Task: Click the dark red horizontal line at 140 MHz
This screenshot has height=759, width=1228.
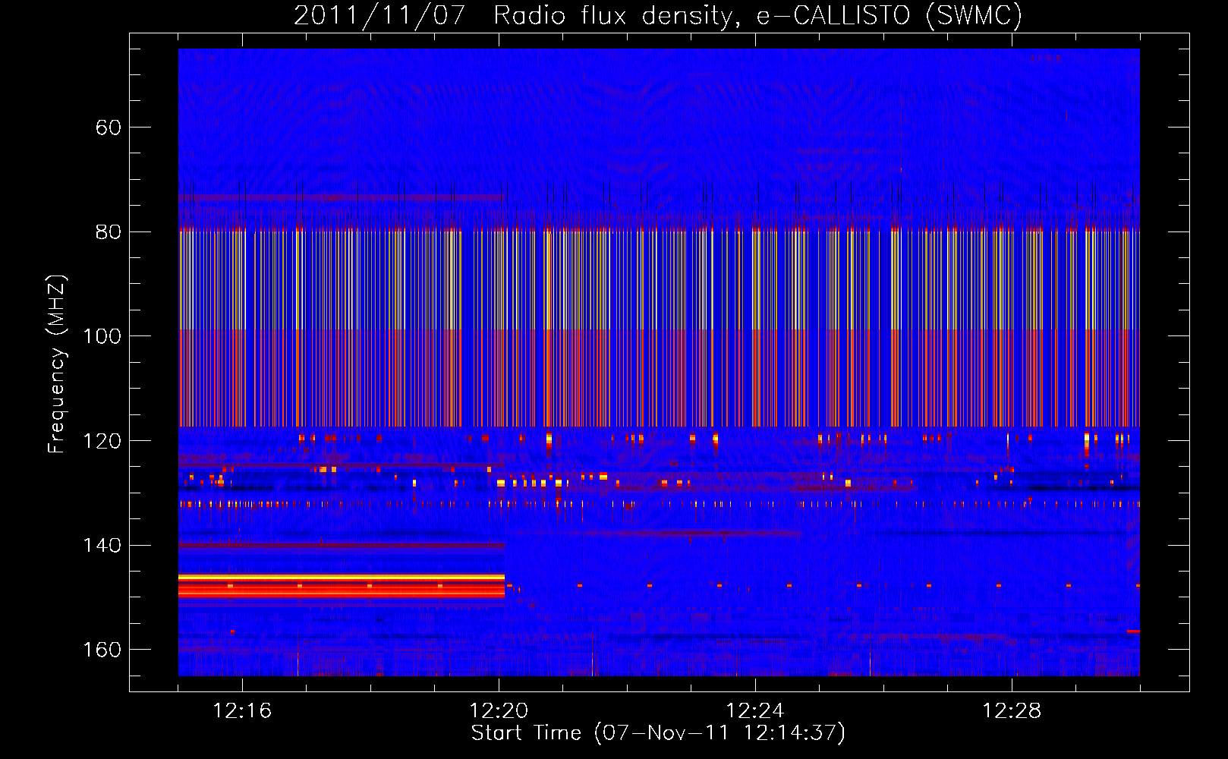Action: coord(342,545)
